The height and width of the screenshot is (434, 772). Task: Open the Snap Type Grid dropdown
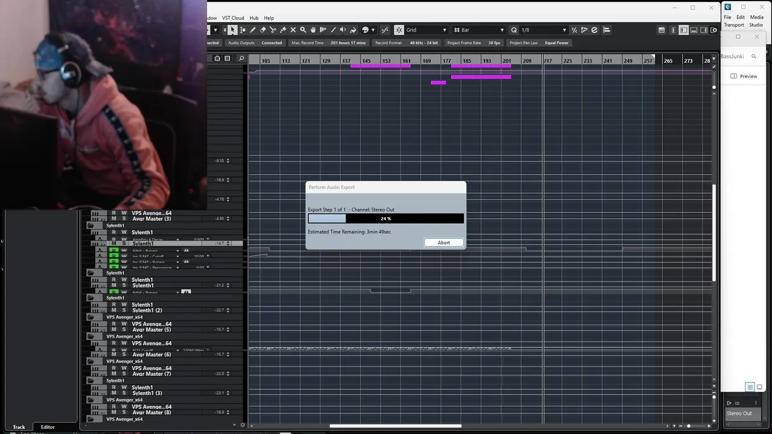pos(426,30)
